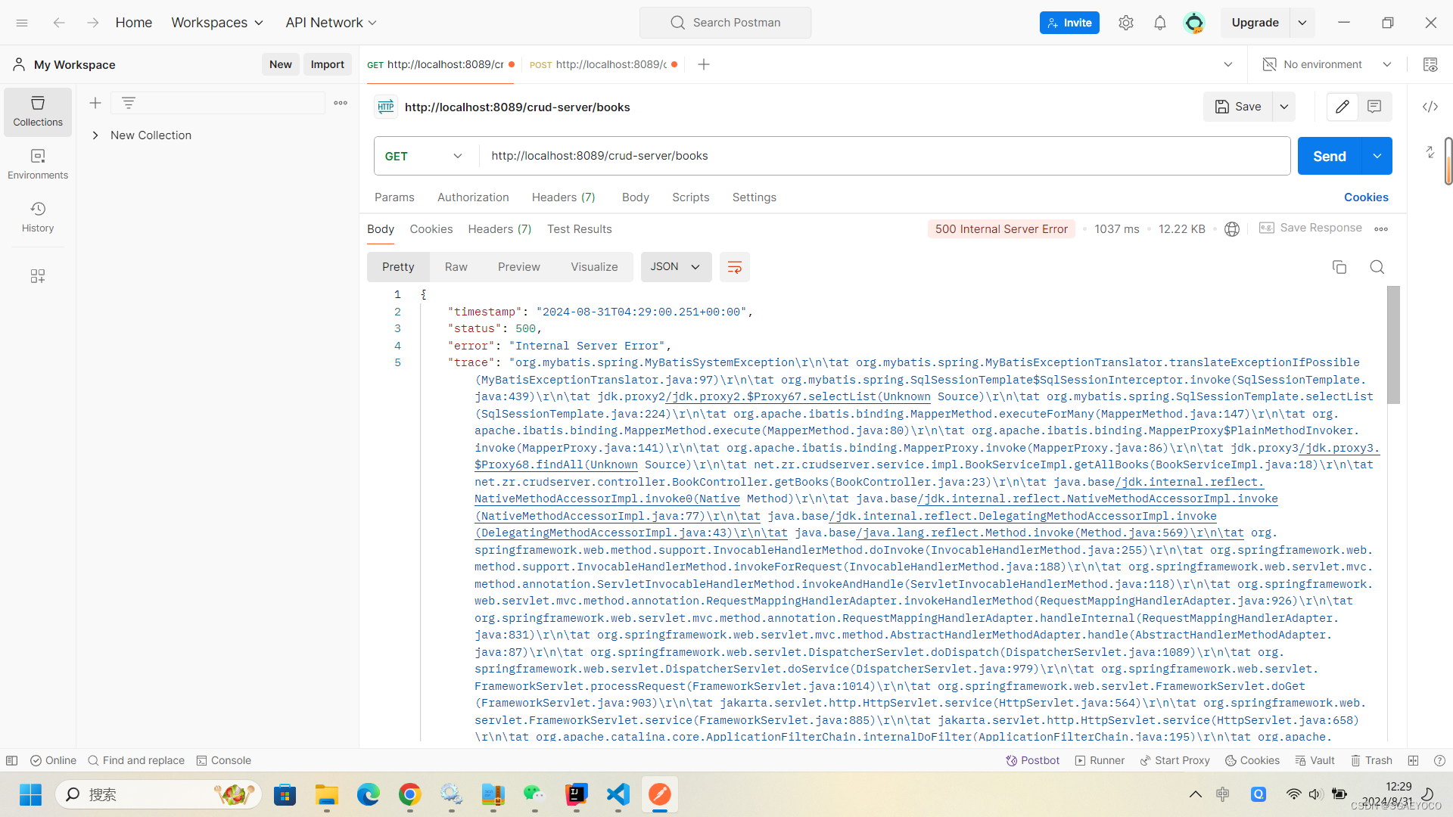Click the copy response body icon
Viewport: 1453px width, 817px height.
1339,267
